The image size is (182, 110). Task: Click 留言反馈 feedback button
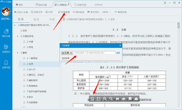(x=120, y=12)
